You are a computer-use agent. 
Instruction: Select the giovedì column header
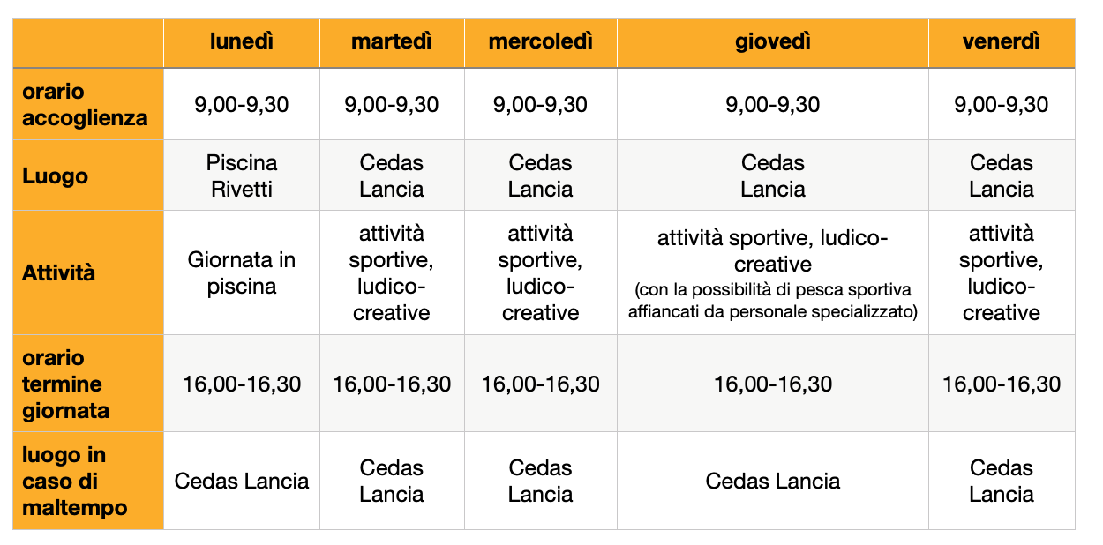coord(773,41)
